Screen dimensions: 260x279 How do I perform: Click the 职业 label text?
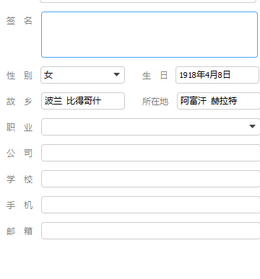coord(19,128)
